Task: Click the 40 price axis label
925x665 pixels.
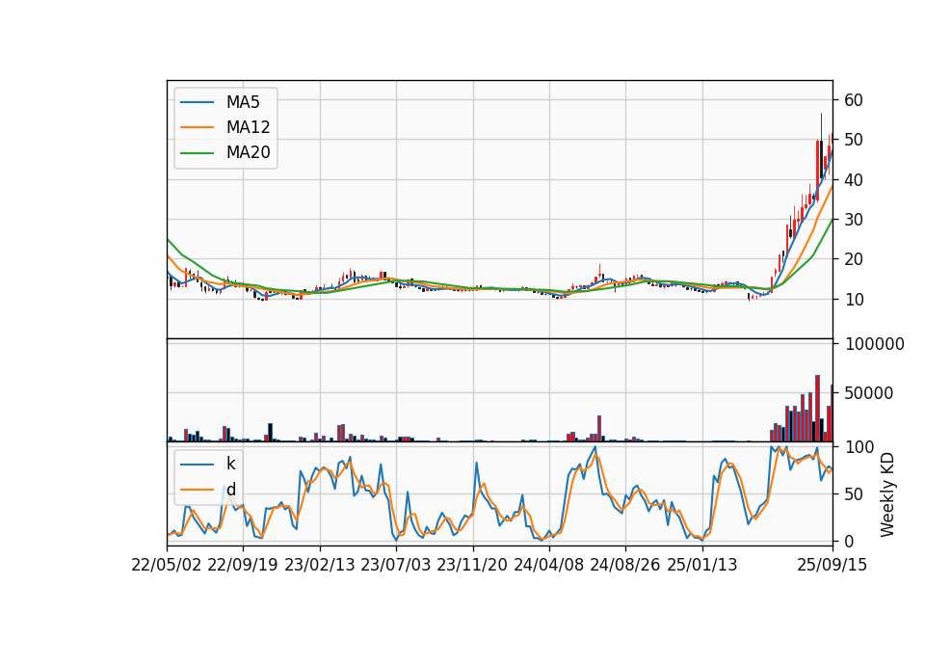Action: point(854,180)
